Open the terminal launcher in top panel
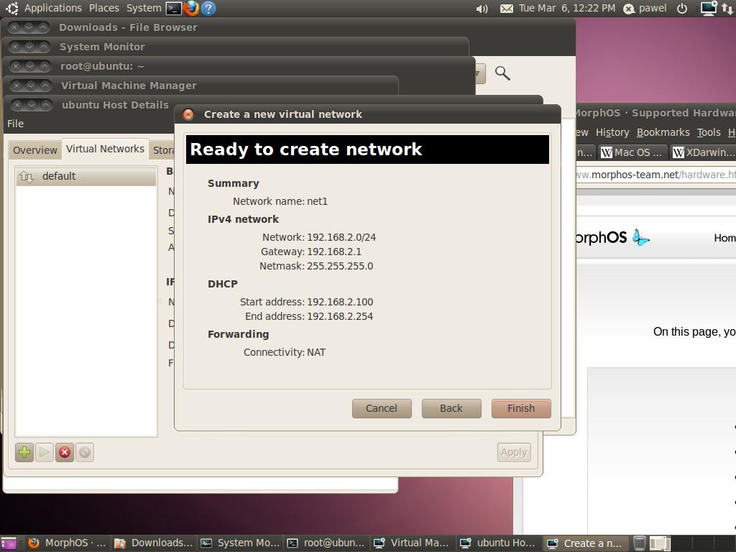The width and height of the screenshot is (736, 552). [x=173, y=9]
